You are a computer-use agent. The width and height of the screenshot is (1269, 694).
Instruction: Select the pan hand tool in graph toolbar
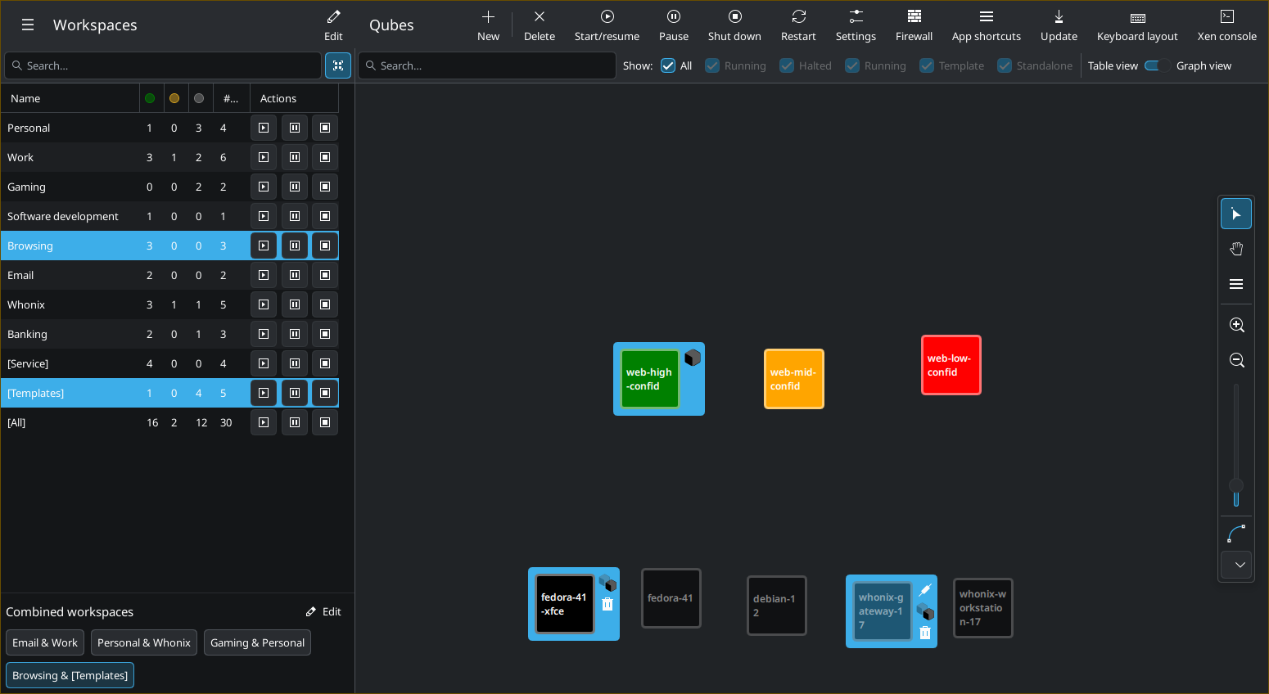[1236, 248]
